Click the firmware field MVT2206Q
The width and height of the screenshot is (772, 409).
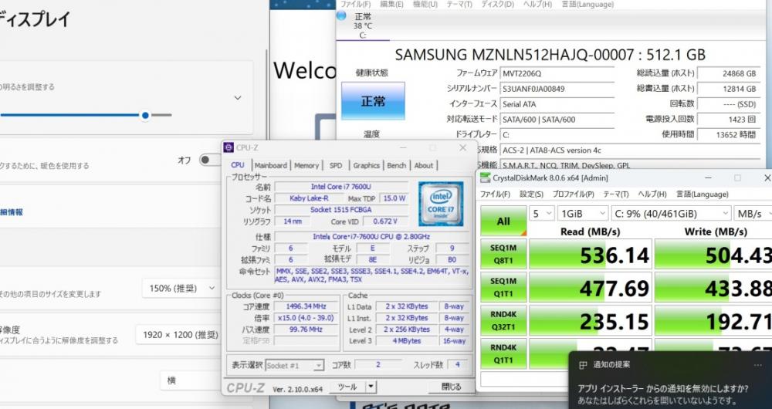557,73
